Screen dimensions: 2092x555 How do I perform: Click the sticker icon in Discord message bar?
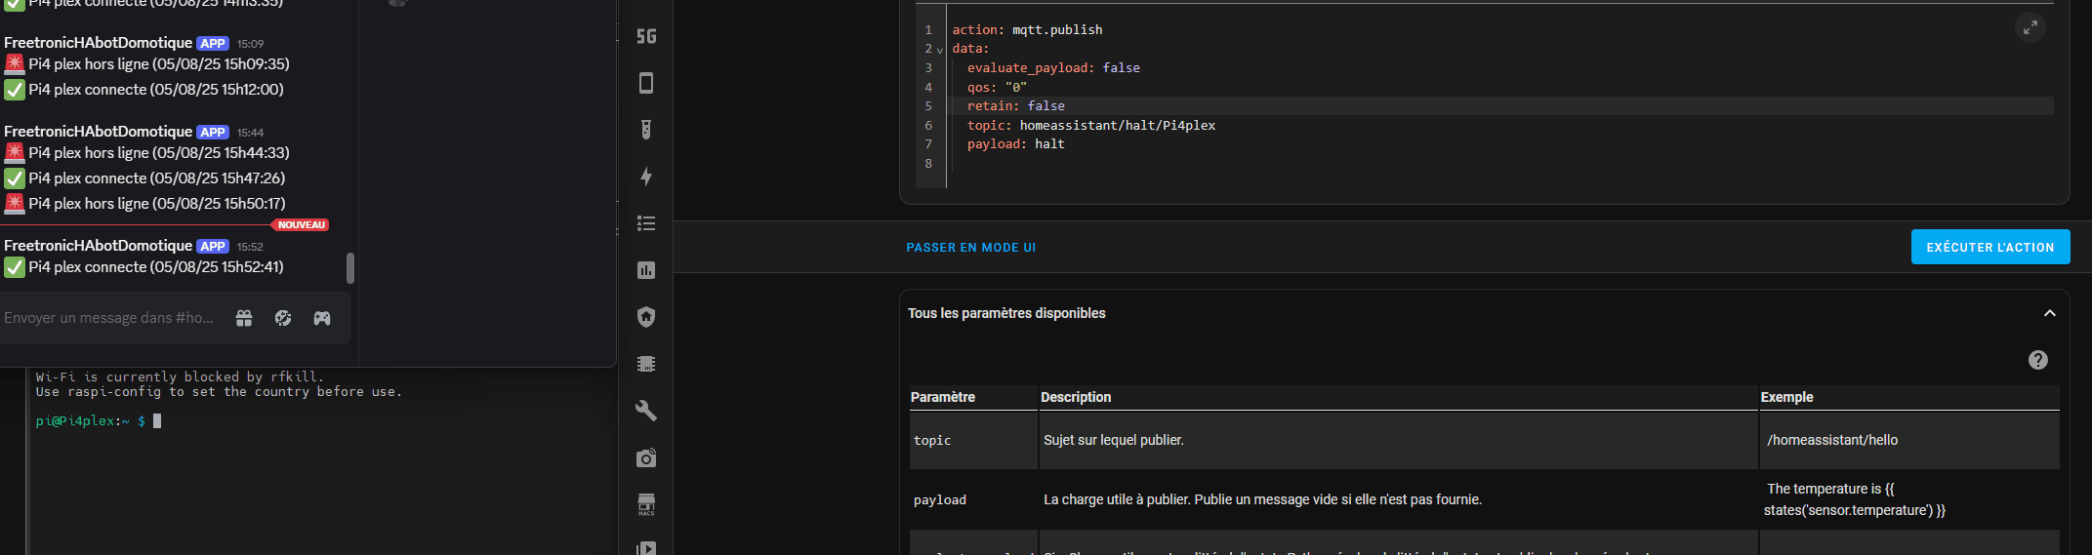coord(283,318)
